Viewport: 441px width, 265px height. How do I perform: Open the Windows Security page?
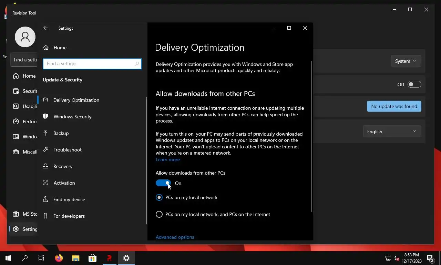point(92,117)
